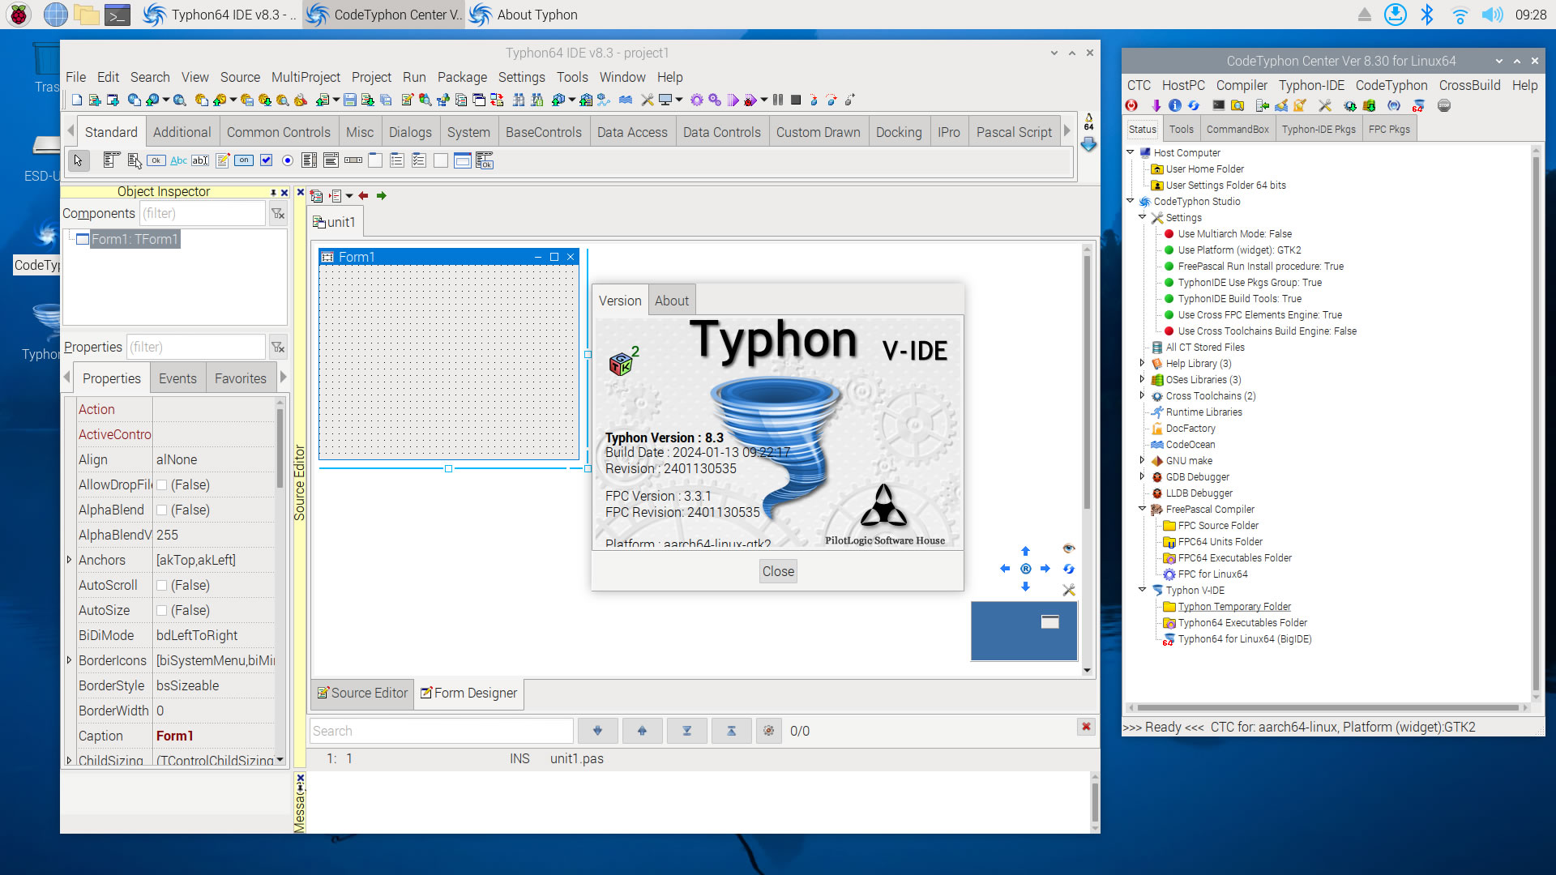This screenshot has width=1556, height=875.
Task: Open the web browser globe in taskbar
Action: coord(55,15)
